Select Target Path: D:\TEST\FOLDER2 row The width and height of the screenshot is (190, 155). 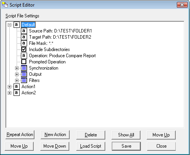pos(60,37)
